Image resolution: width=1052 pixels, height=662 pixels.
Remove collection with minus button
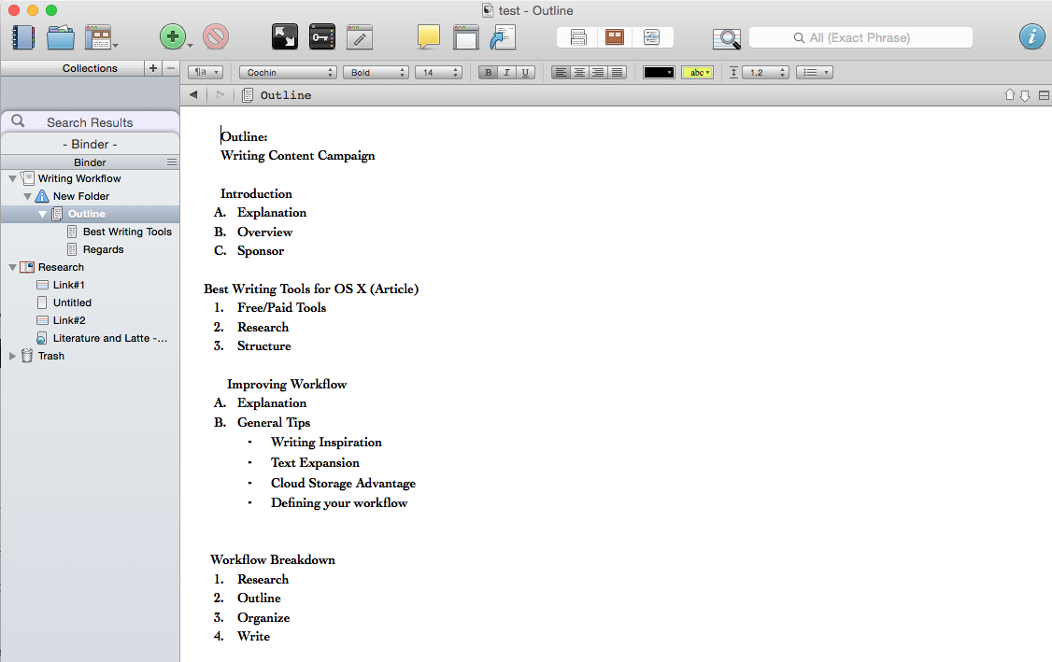coord(170,68)
